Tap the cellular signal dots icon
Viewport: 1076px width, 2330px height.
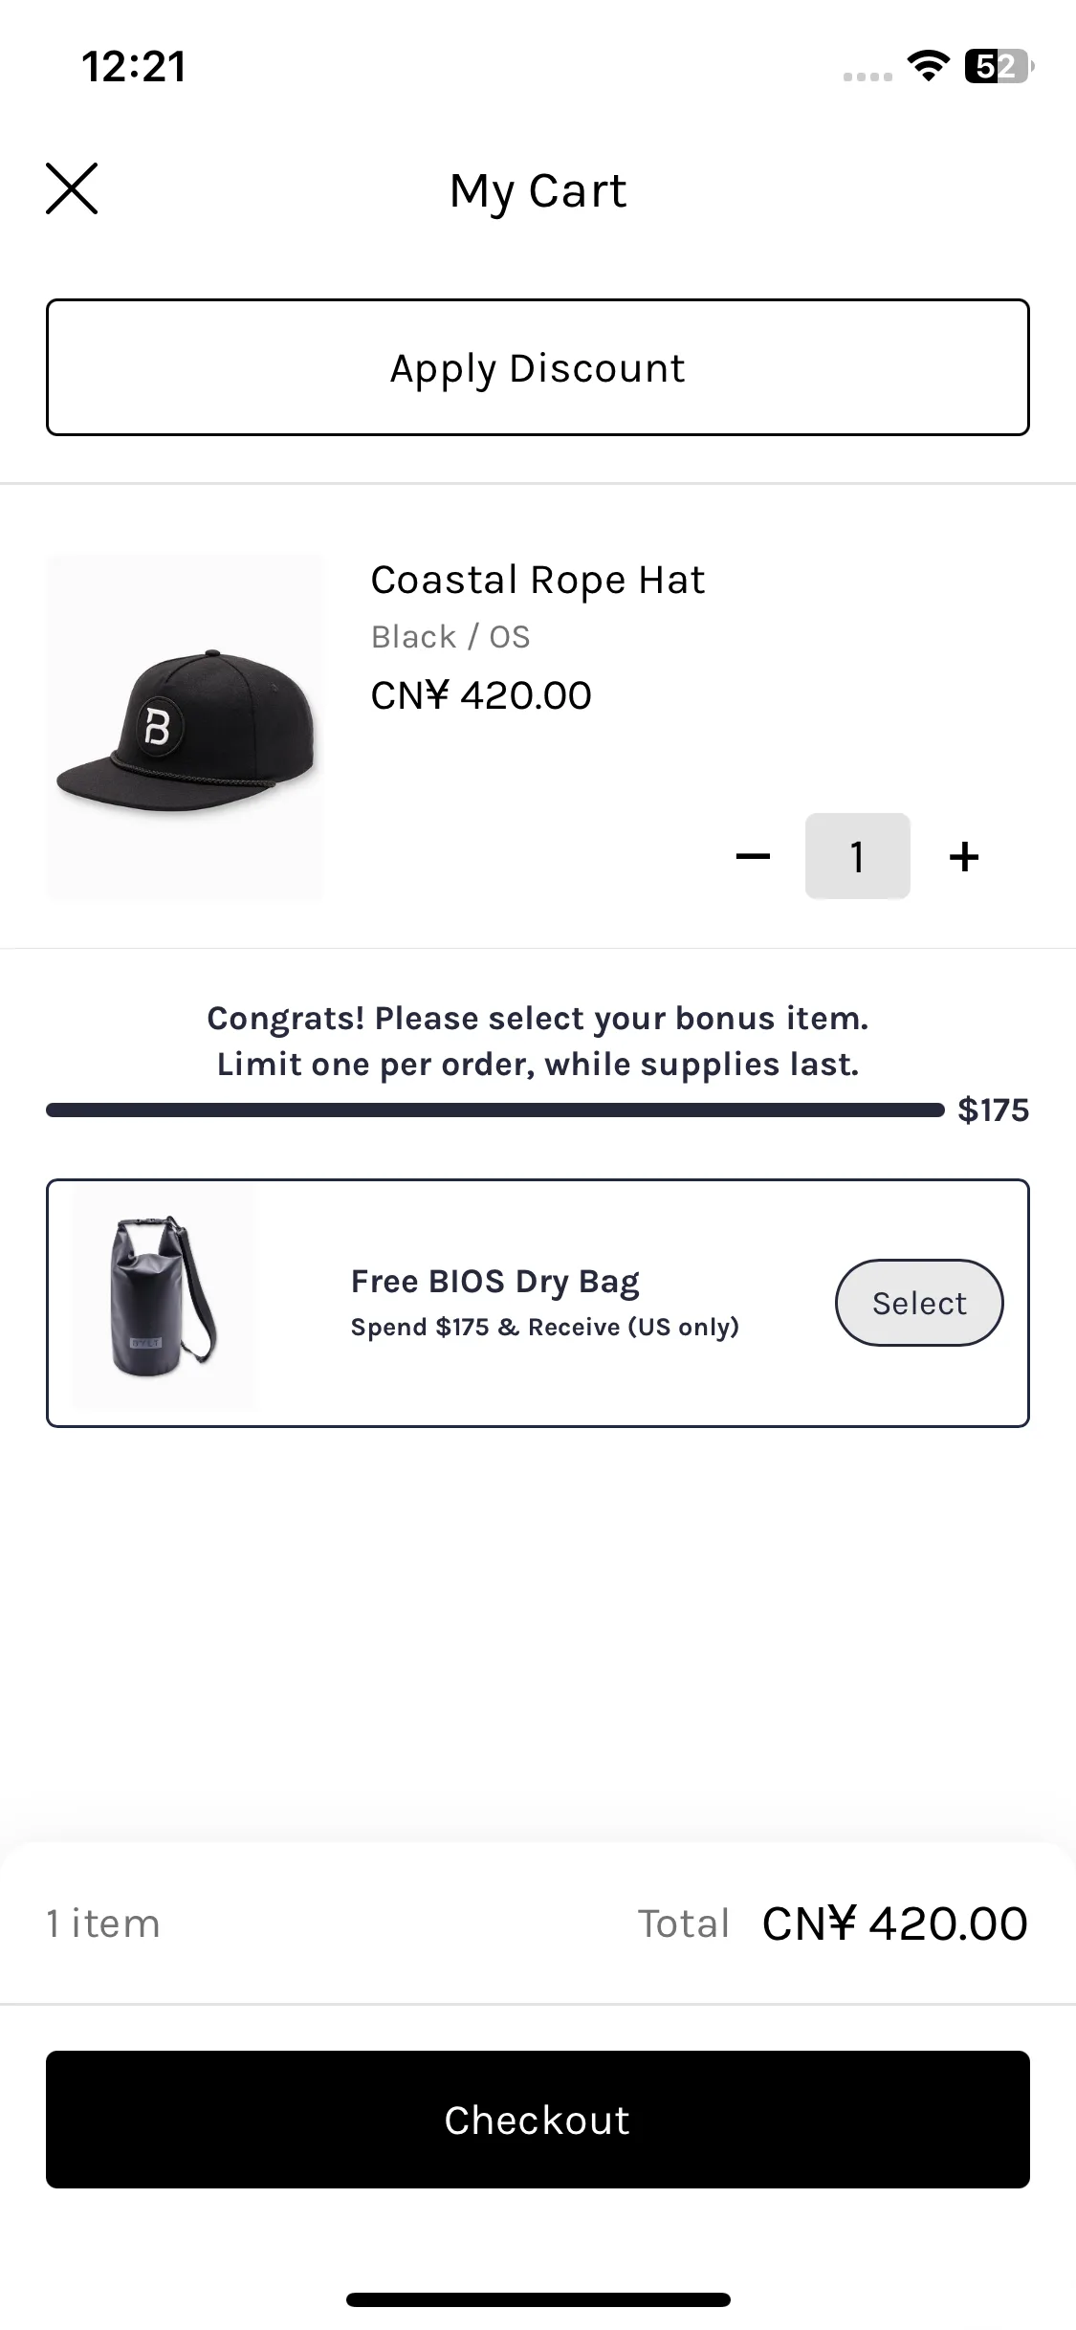click(867, 76)
